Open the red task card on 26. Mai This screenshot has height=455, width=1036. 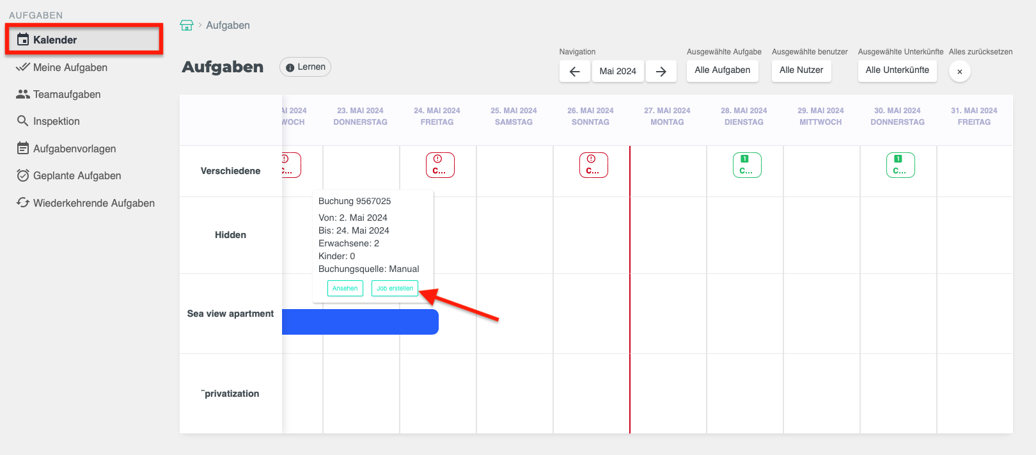point(593,165)
